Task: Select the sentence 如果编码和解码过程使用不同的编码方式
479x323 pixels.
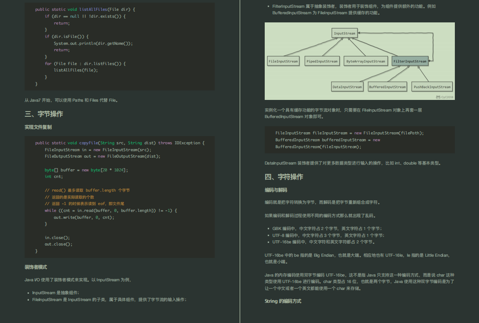Action: point(320,216)
